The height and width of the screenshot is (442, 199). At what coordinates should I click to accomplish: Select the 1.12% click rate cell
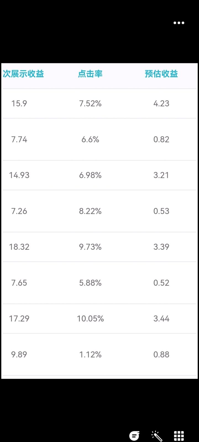point(90,355)
